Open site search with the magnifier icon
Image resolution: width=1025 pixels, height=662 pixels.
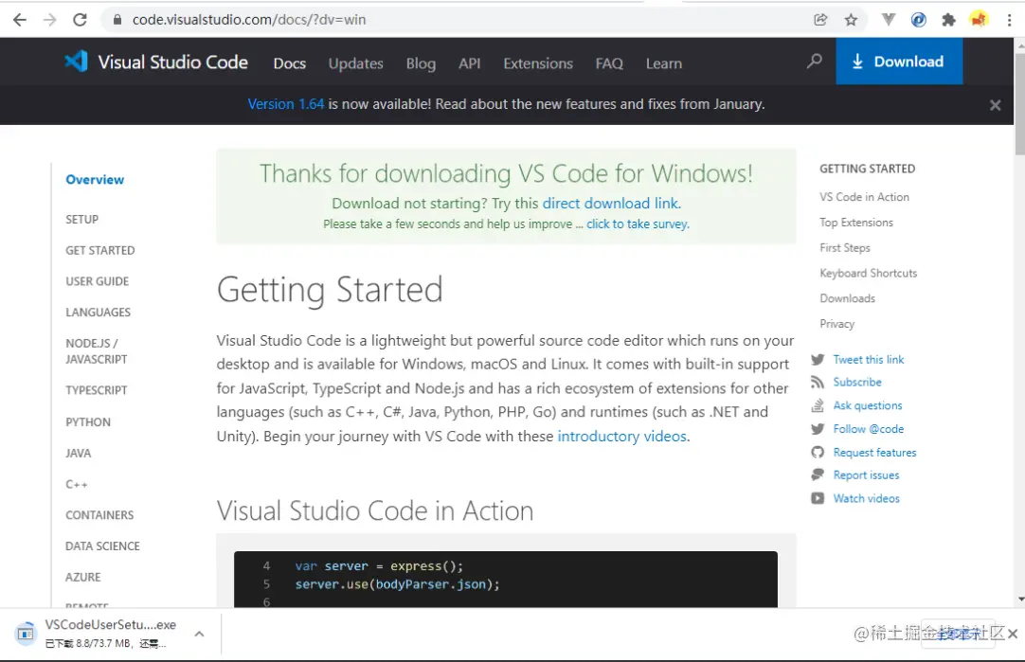click(x=814, y=62)
